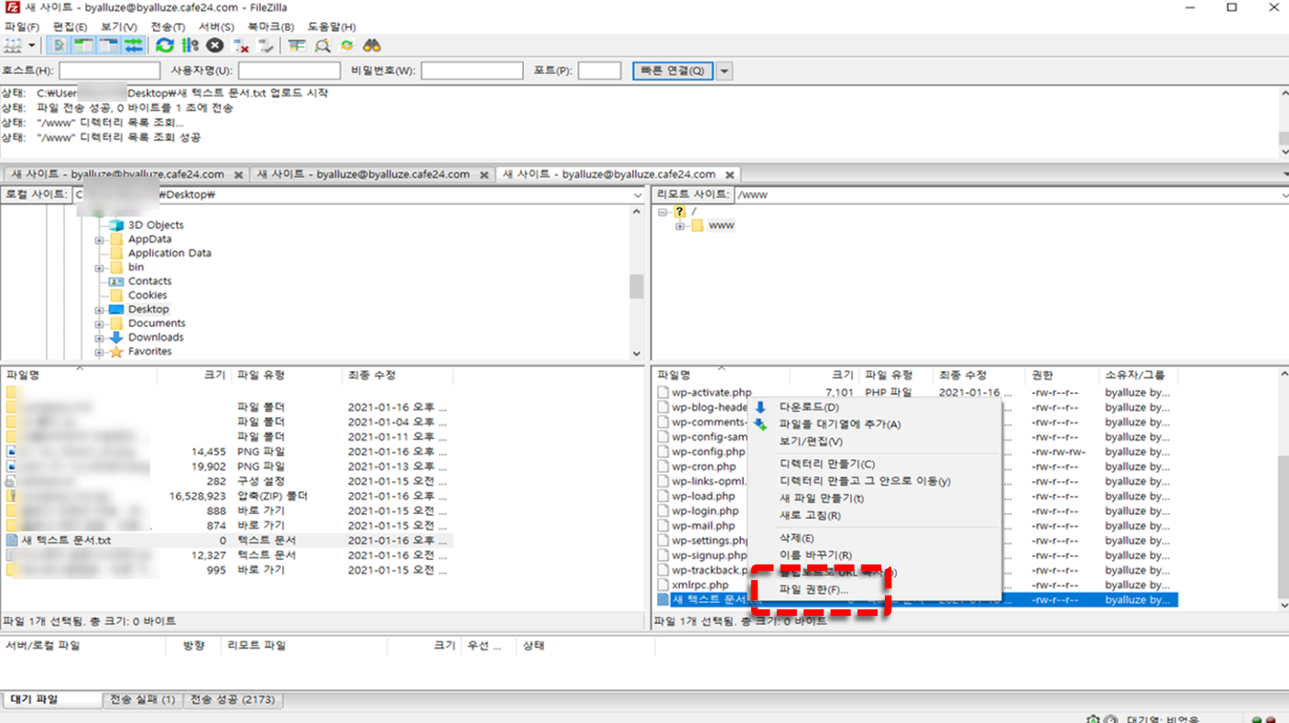This screenshot has height=723, width=1289.
Task: Choose 다운로드(D) from the context menu
Action: 873,407
